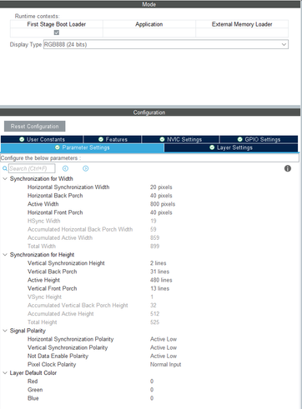Focus the Search (Ctrl+F) field
Viewport: 302px width, 409px height.
[32, 168]
